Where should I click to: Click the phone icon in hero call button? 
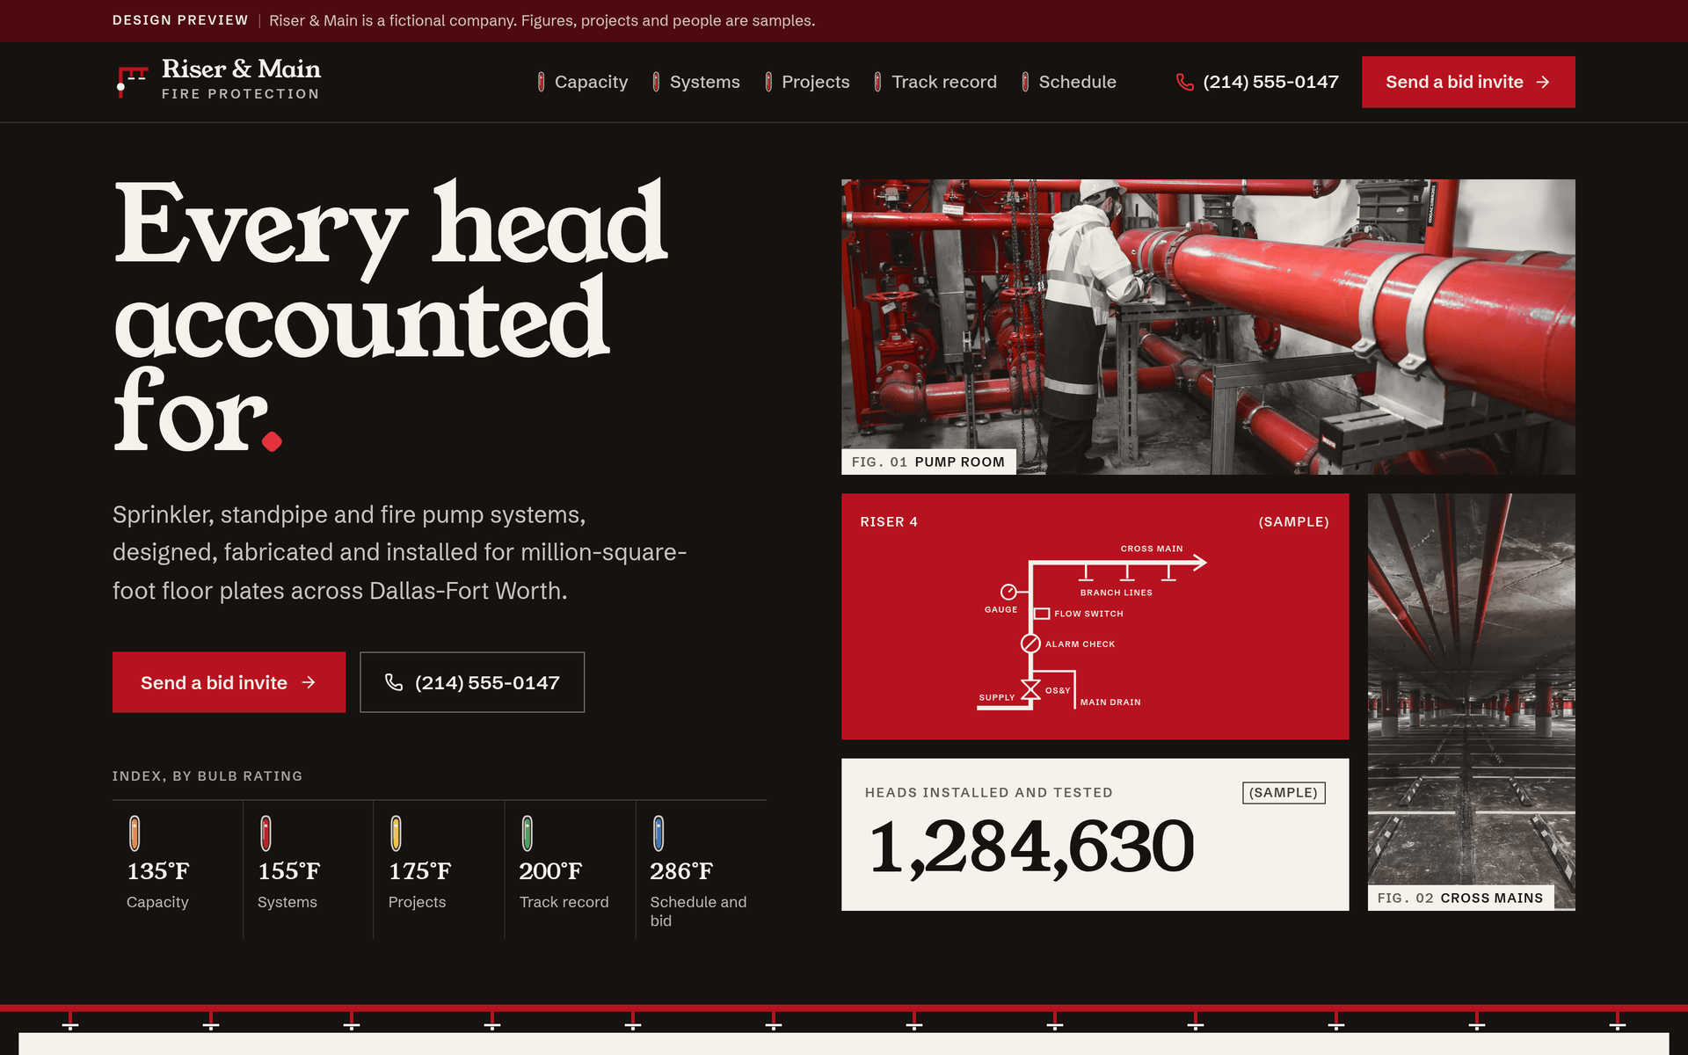click(x=394, y=682)
